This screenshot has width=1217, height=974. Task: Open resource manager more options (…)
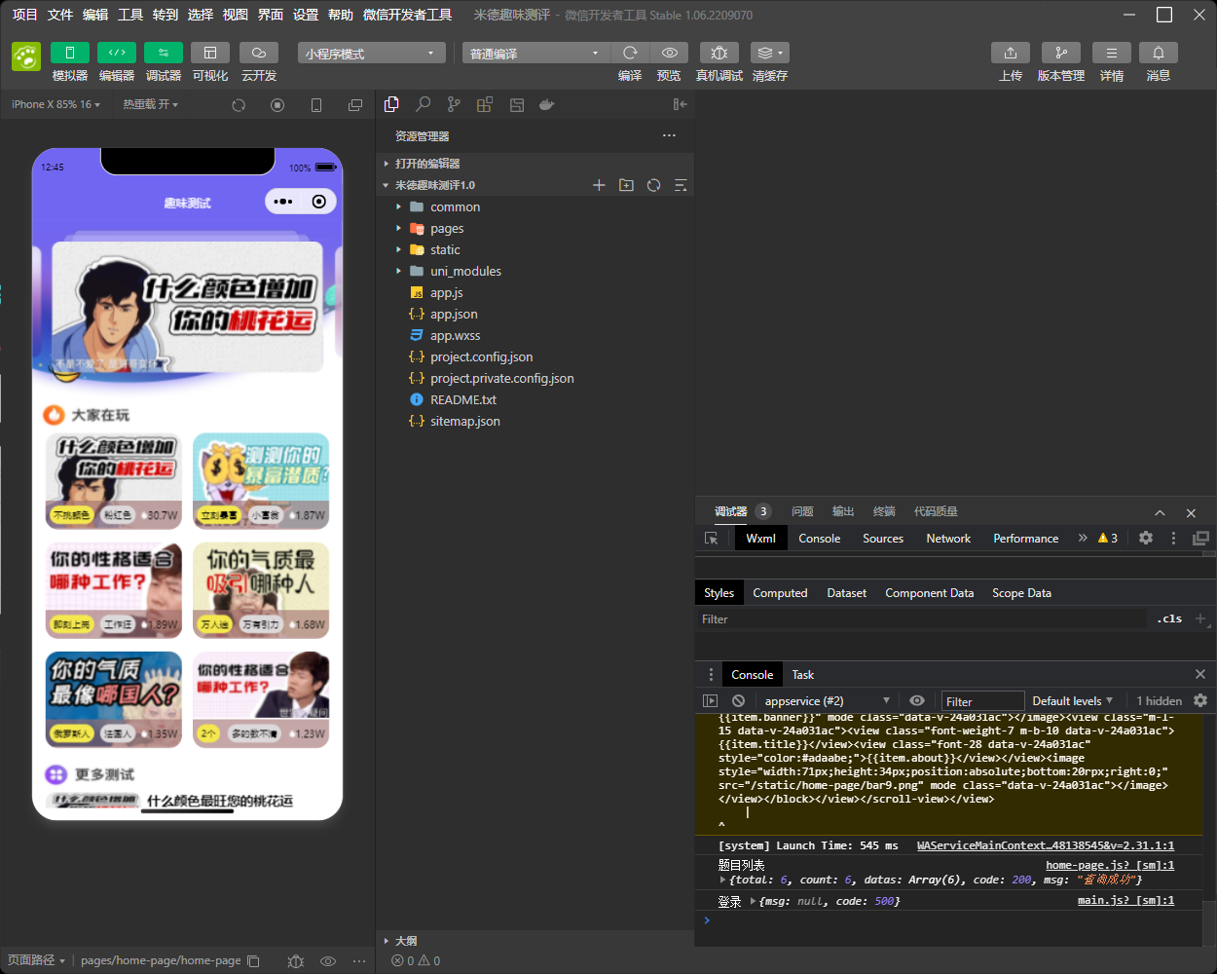(669, 135)
